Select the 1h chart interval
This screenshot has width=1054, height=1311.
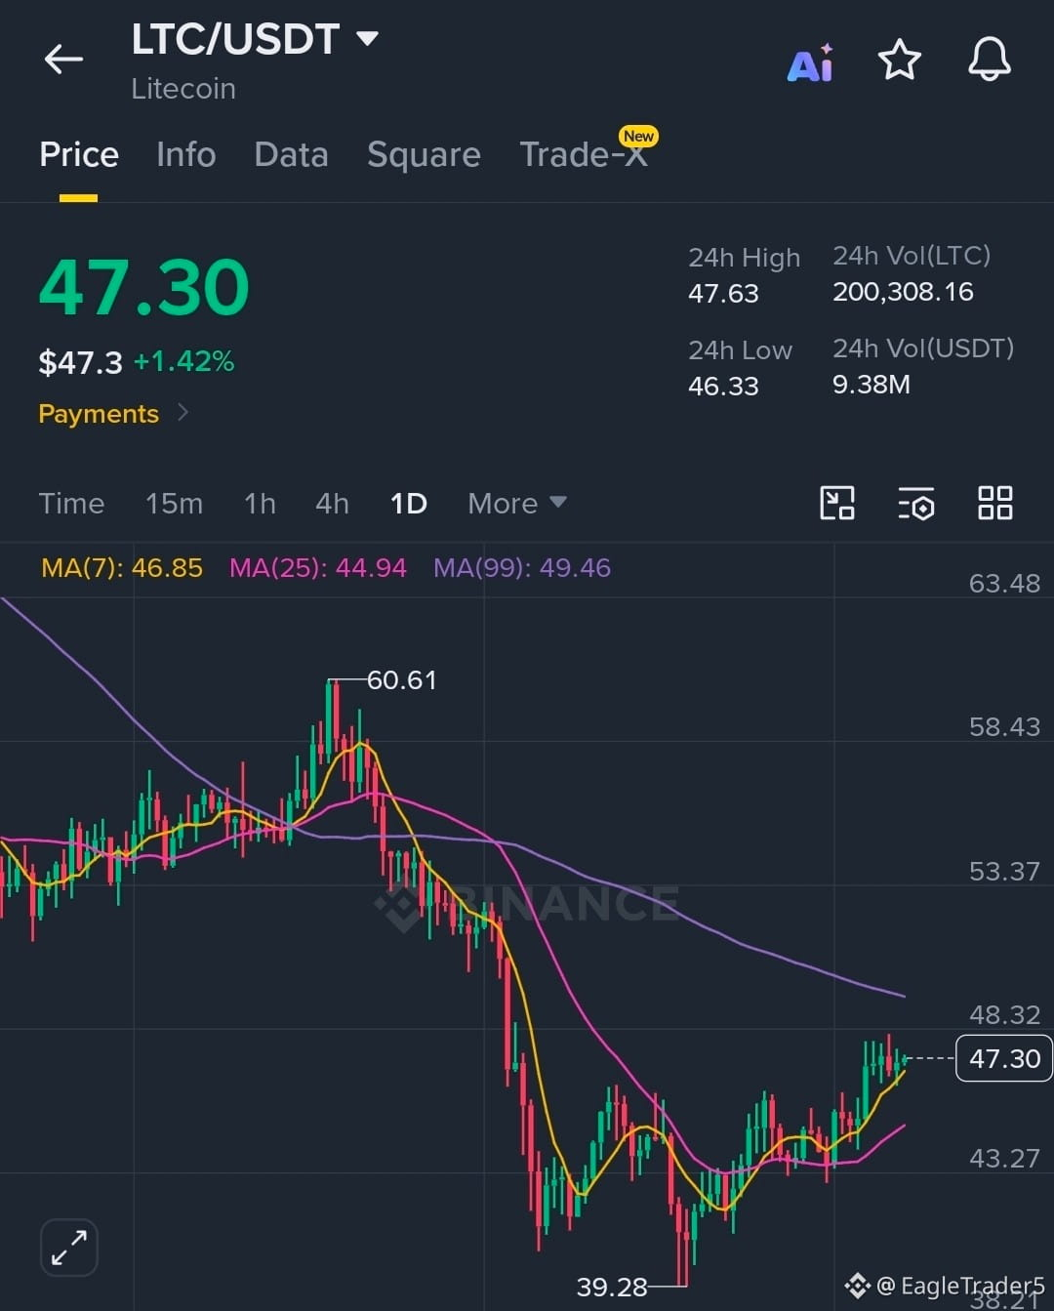260,504
